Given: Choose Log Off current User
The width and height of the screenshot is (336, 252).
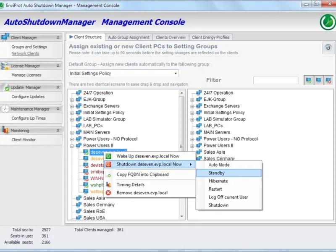Looking at the screenshot, I should coord(229,197).
